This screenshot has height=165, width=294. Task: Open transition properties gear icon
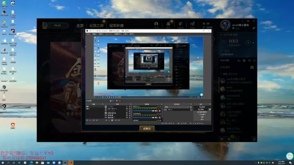191,107
